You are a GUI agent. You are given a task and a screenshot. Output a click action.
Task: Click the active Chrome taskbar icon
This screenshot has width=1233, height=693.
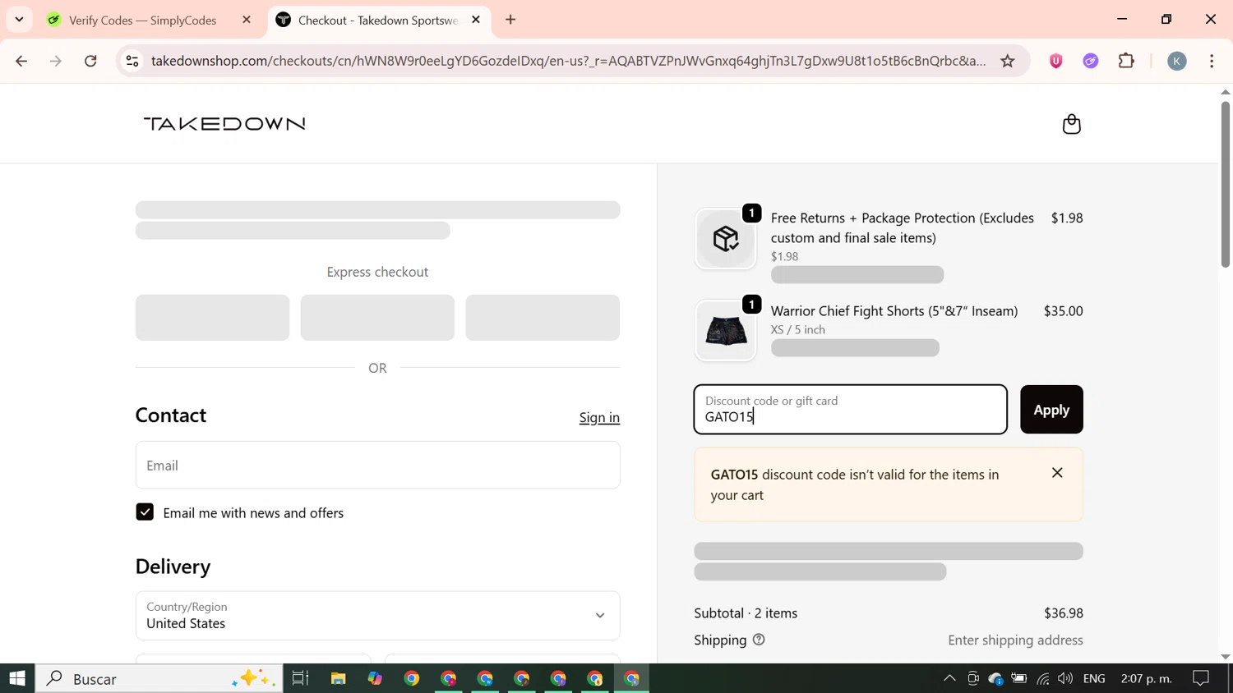coord(631,678)
